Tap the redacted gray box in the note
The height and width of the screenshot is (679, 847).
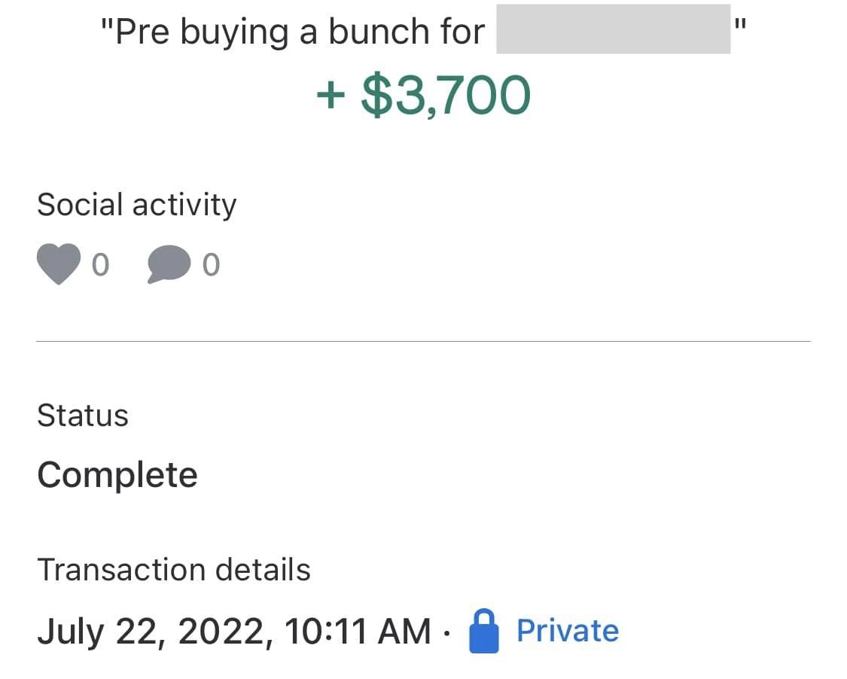click(x=613, y=29)
